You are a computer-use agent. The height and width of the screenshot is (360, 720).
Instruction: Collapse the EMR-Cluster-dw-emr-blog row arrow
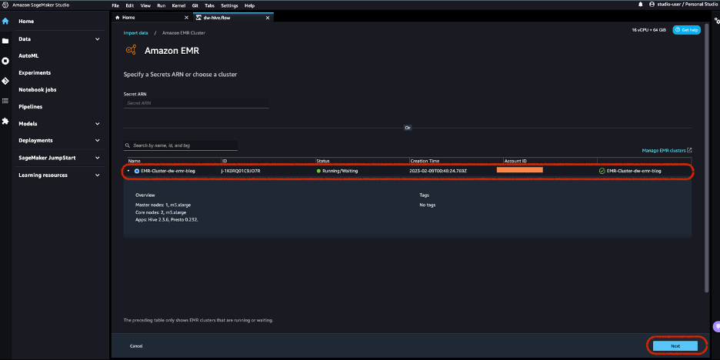(x=128, y=171)
